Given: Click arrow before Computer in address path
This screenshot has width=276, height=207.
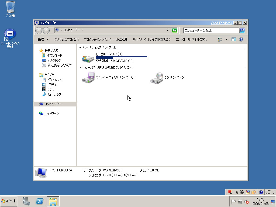Looking at the screenshot, I should 61,30.
